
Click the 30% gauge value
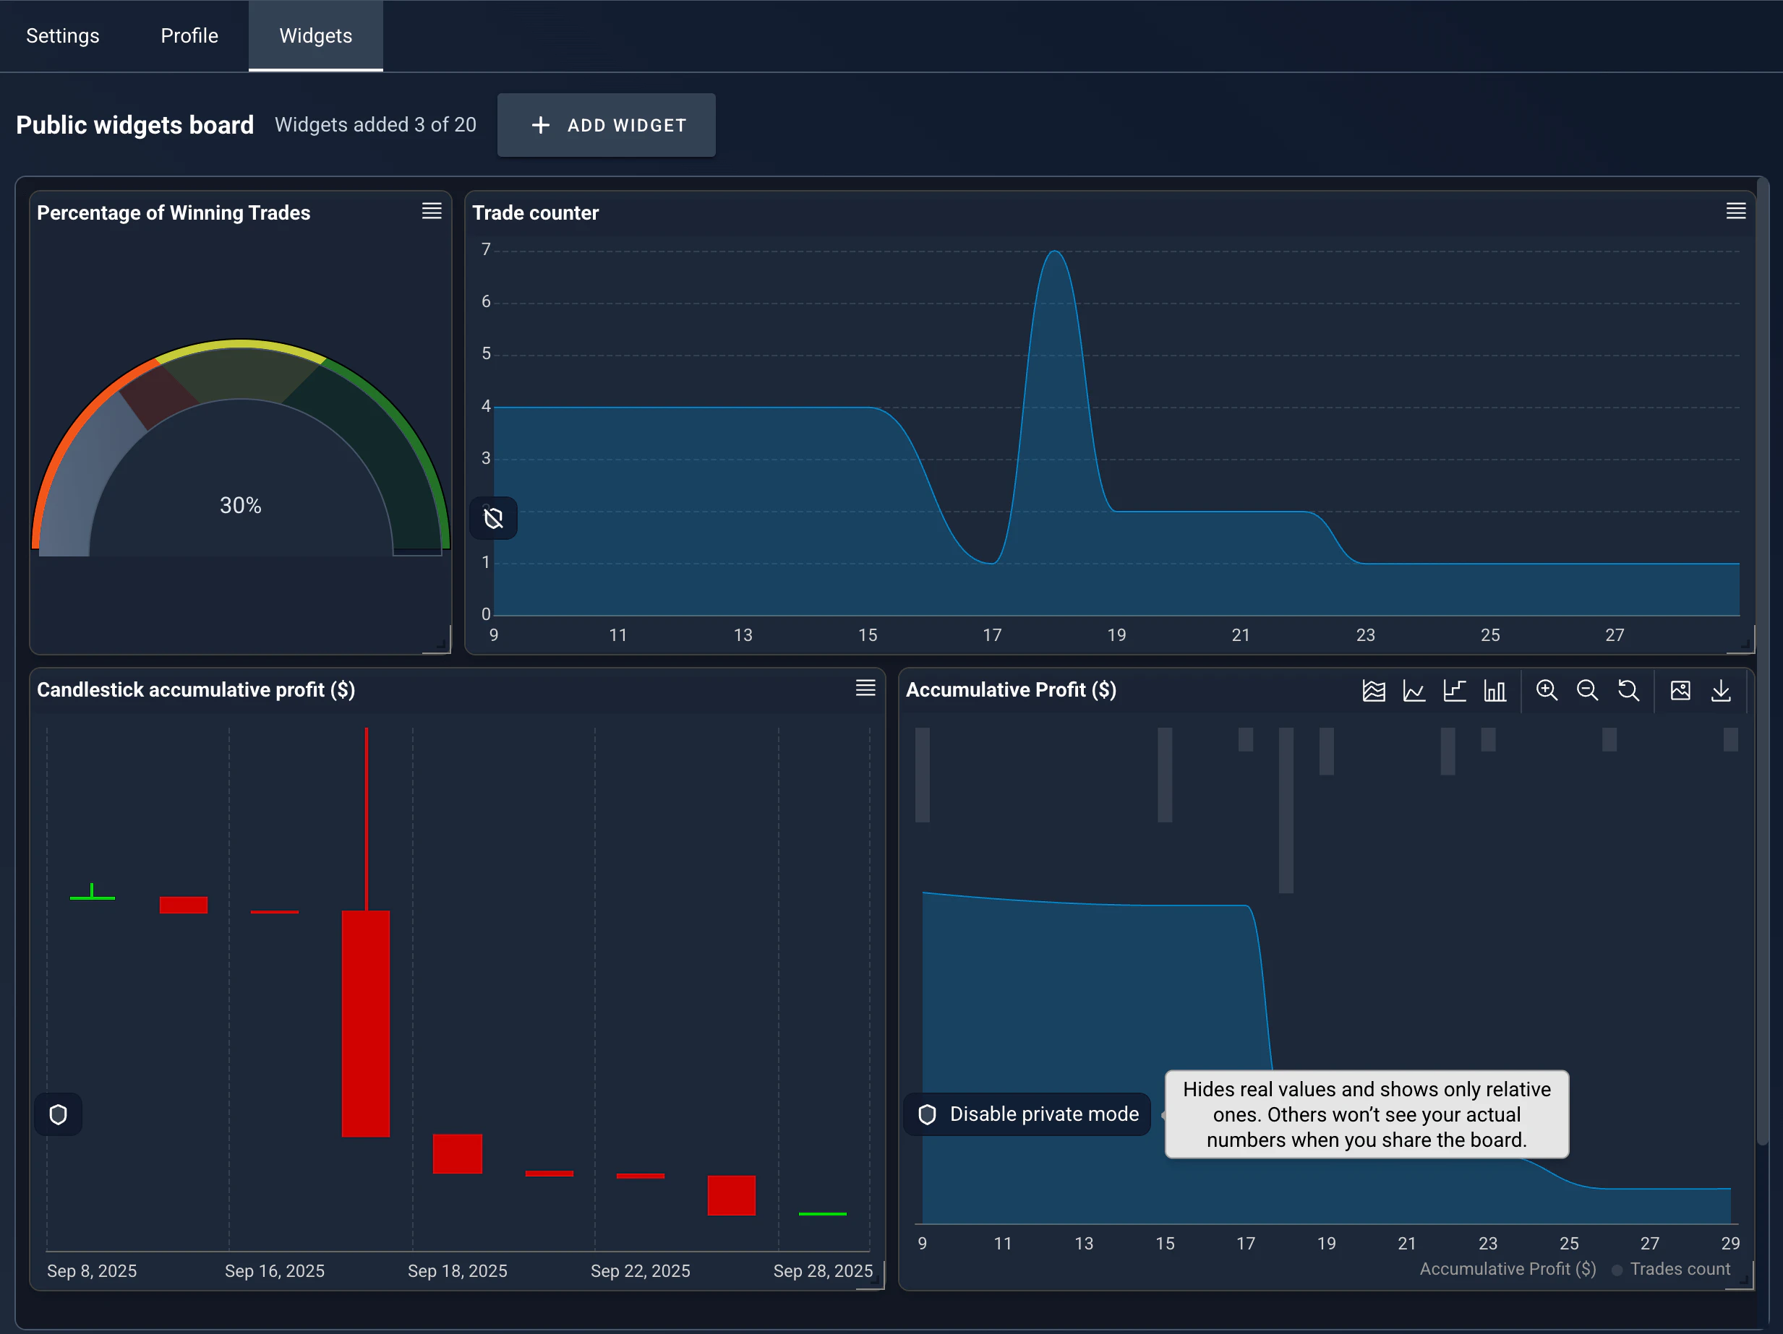point(241,505)
